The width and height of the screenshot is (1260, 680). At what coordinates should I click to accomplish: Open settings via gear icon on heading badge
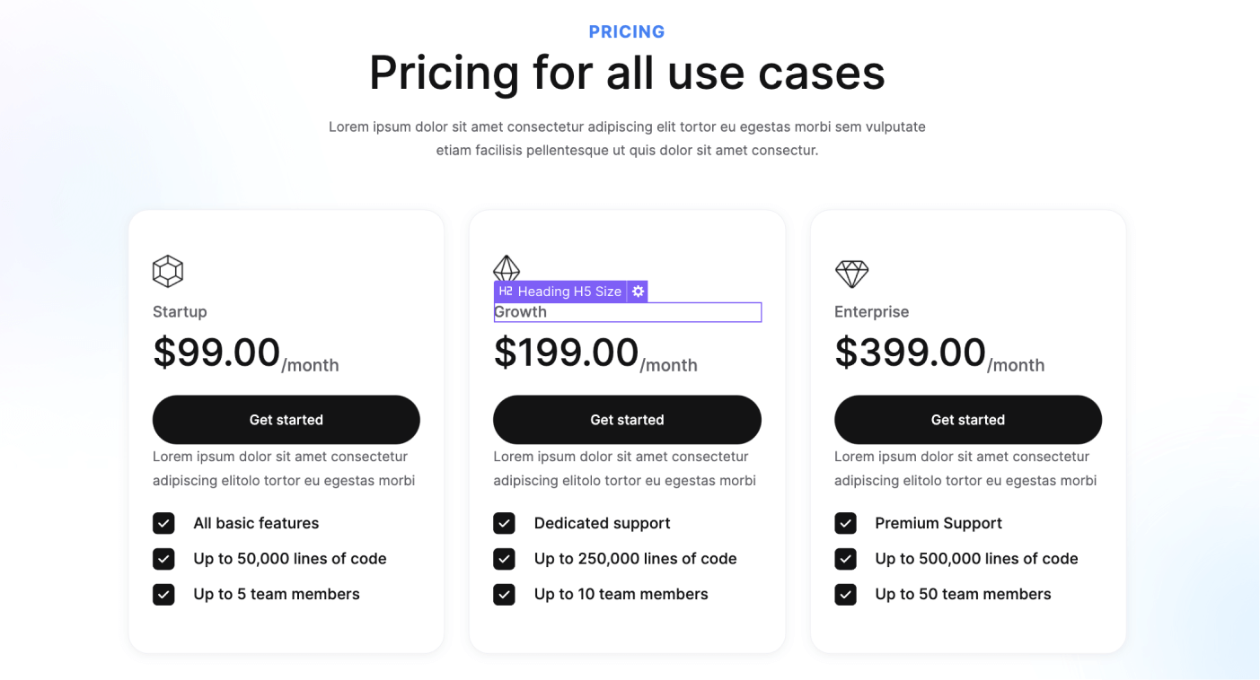pos(638,291)
